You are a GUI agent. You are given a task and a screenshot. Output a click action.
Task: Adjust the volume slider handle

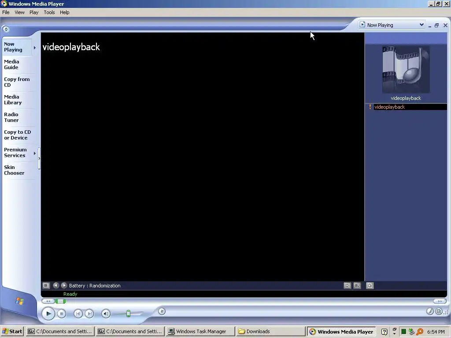pyautogui.click(x=128, y=313)
